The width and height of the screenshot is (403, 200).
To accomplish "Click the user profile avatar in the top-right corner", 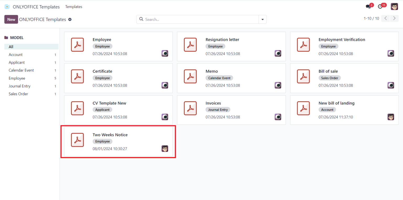I will [394, 6].
